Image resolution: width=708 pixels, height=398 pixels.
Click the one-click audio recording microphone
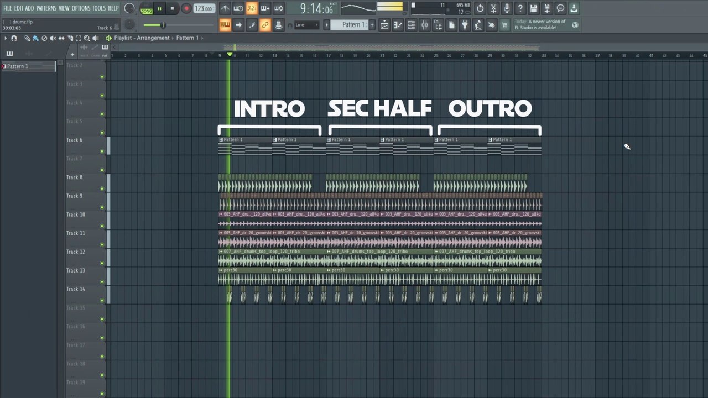pyautogui.click(x=507, y=8)
